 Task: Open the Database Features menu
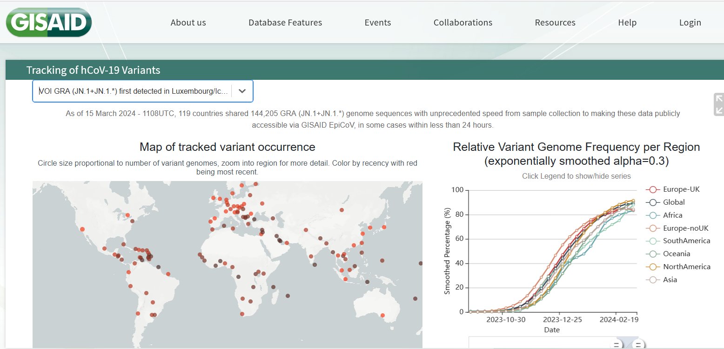(x=285, y=23)
